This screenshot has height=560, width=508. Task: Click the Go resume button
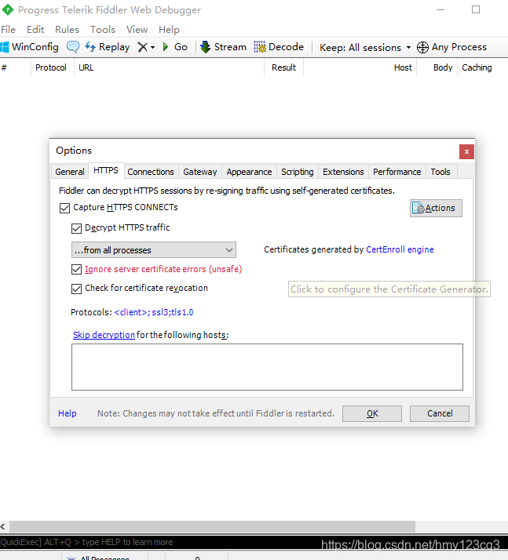[175, 47]
